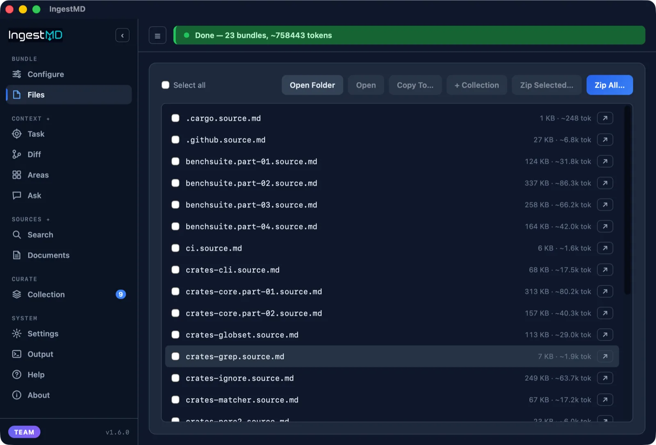Open arrow icon for benchsuite.part-04.source.md

click(x=605, y=226)
